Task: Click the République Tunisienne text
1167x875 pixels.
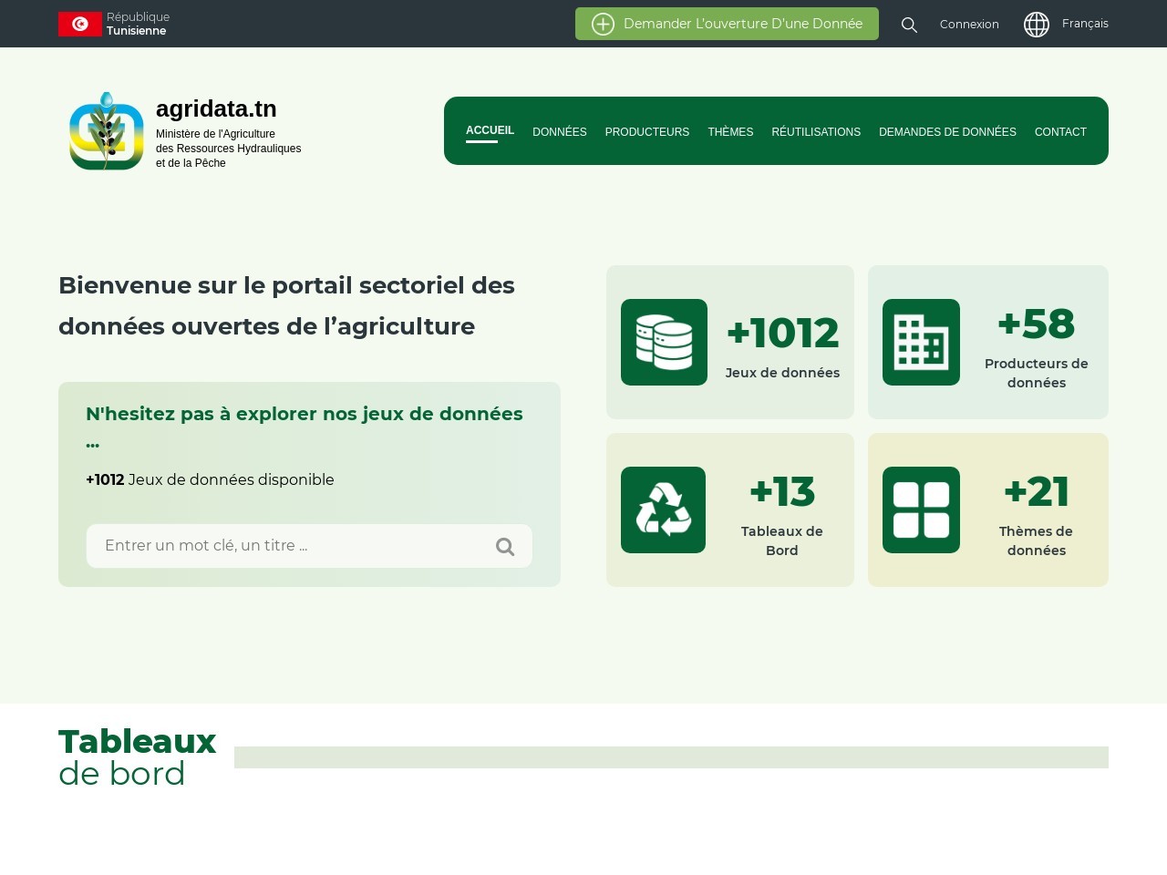Action: tap(138, 24)
